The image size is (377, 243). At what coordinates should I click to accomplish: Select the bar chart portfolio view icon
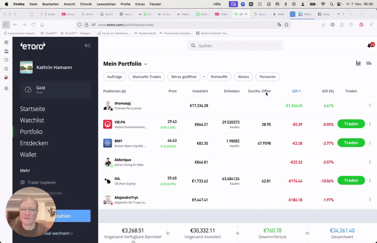point(358,63)
